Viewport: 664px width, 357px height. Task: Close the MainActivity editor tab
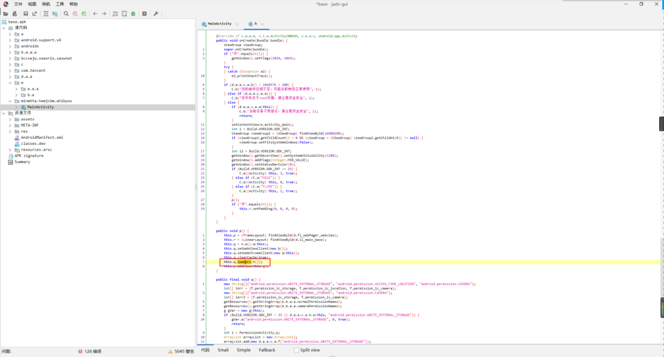(x=237, y=24)
